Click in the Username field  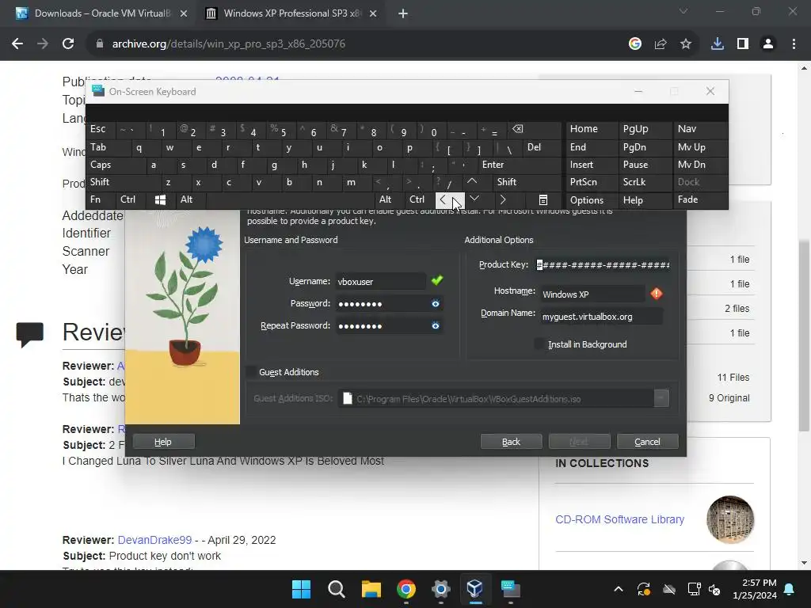pos(381,282)
